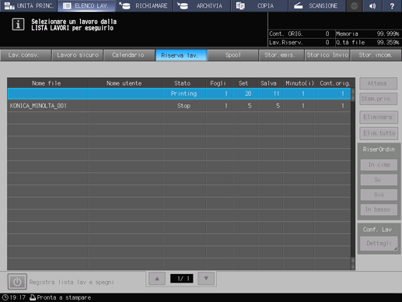
Task: Move job with In cima button
Action: point(379,165)
